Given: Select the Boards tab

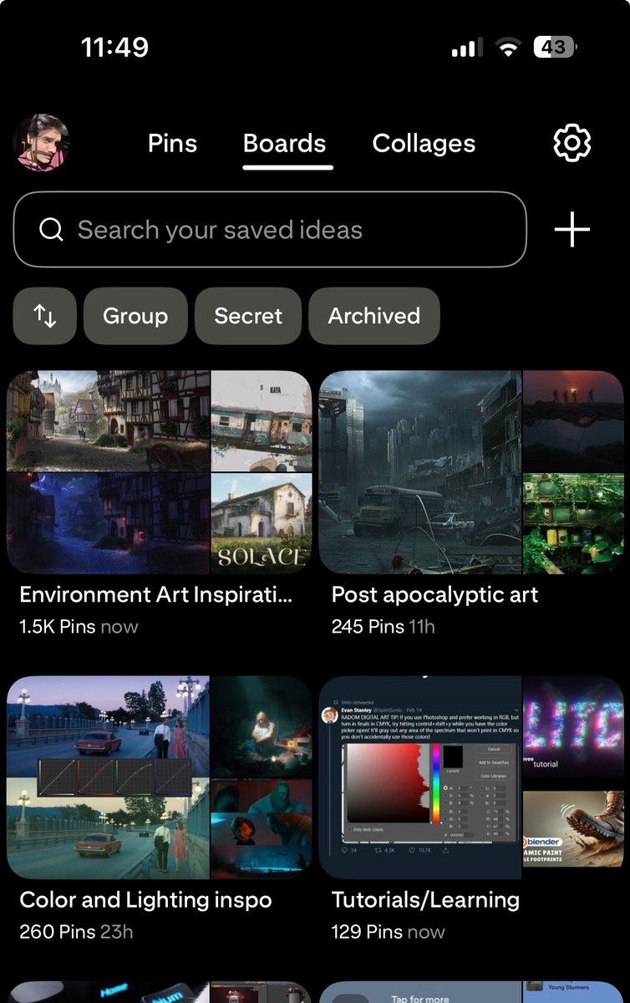Looking at the screenshot, I should pos(284,143).
